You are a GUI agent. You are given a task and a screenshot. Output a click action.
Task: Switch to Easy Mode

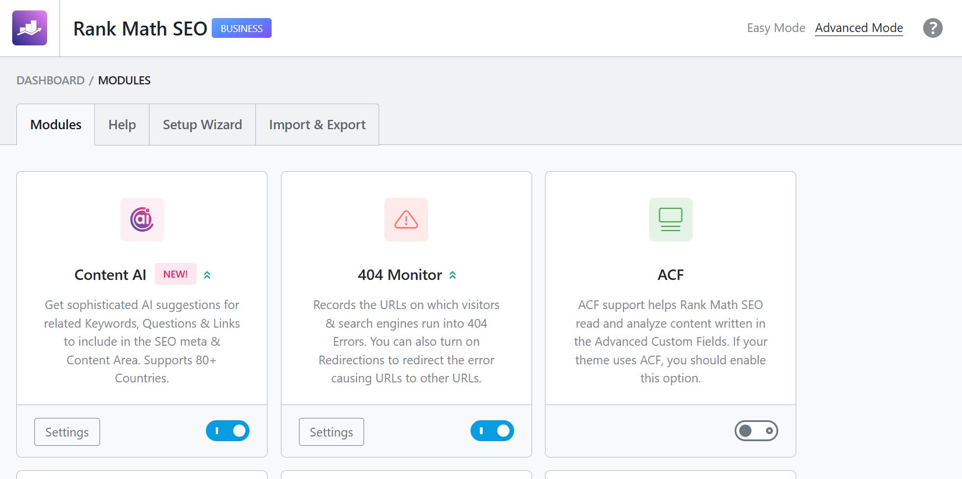pyautogui.click(x=776, y=28)
